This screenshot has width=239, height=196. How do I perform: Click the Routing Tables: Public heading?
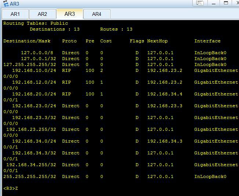[36, 23]
